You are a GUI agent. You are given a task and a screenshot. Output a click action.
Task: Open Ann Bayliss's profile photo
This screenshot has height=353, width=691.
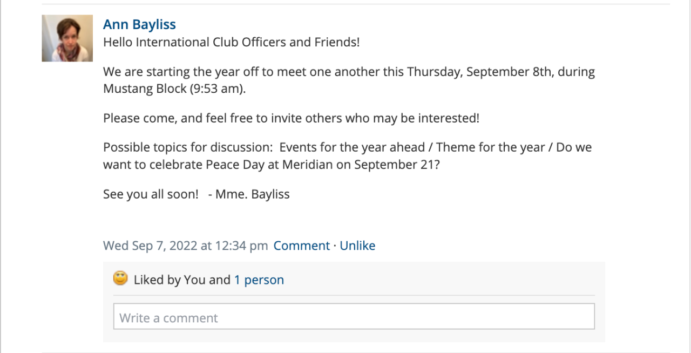coord(67,38)
